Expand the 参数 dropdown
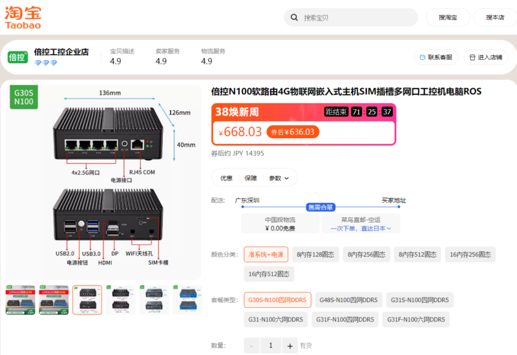The image size is (517, 355). click(279, 178)
